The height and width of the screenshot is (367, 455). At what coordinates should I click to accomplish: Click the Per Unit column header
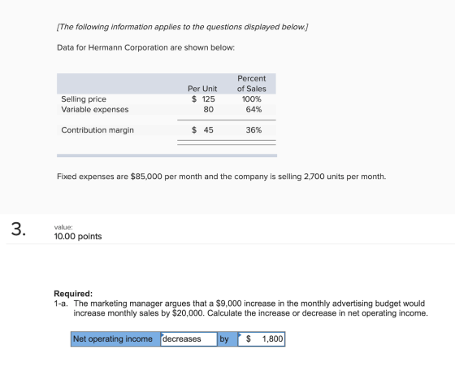202,89
